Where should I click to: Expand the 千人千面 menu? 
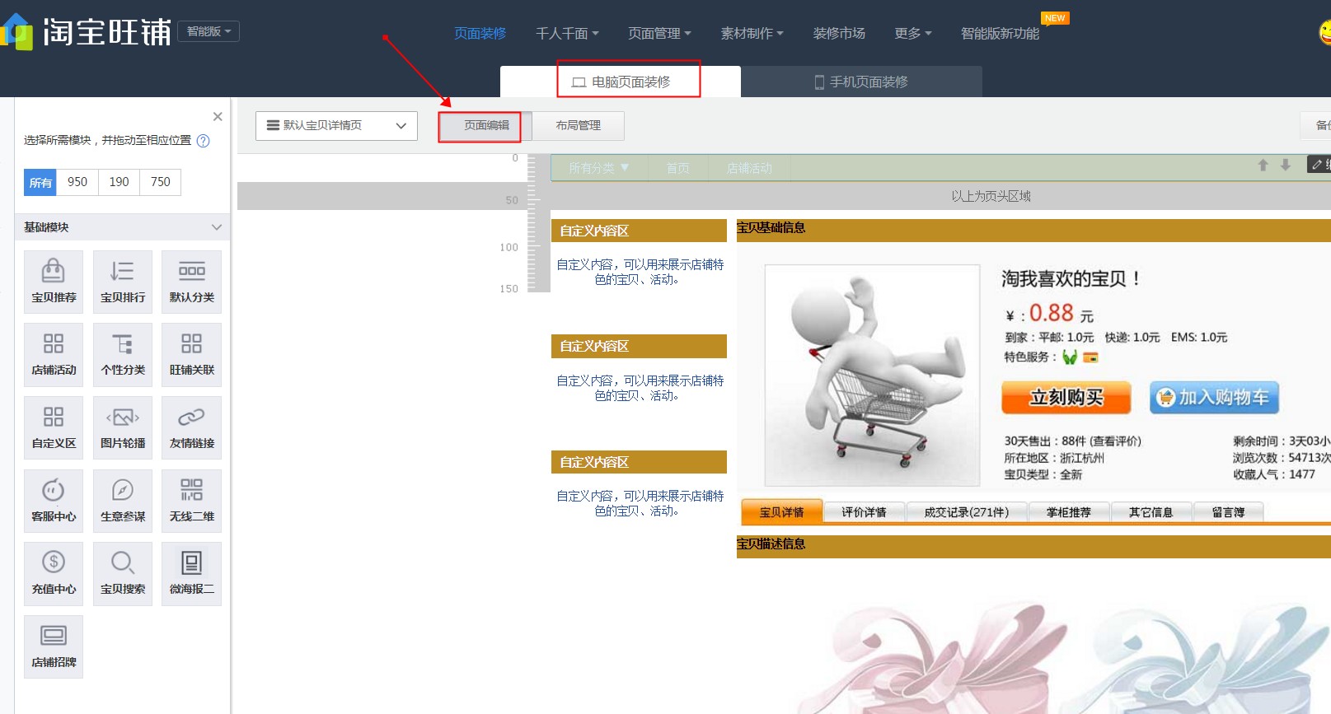567,34
